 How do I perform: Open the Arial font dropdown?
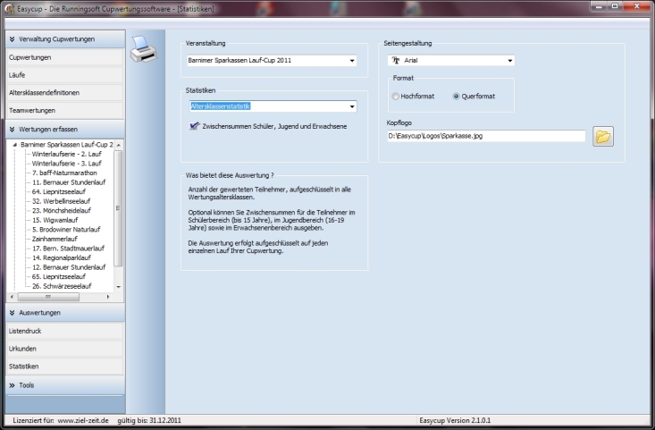pyautogui.click(x=509, y=62)
